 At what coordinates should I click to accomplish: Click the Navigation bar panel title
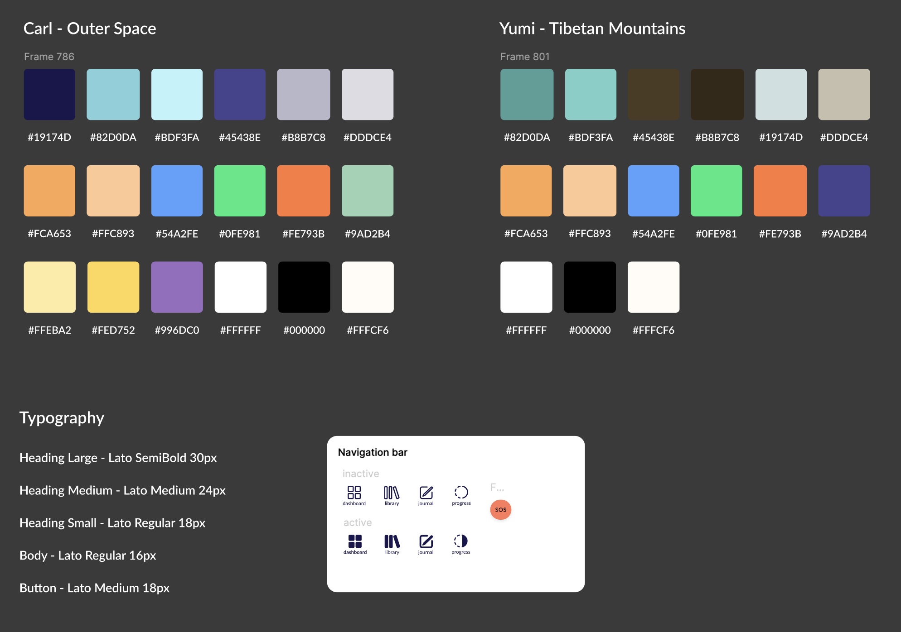tap(373, 452)
